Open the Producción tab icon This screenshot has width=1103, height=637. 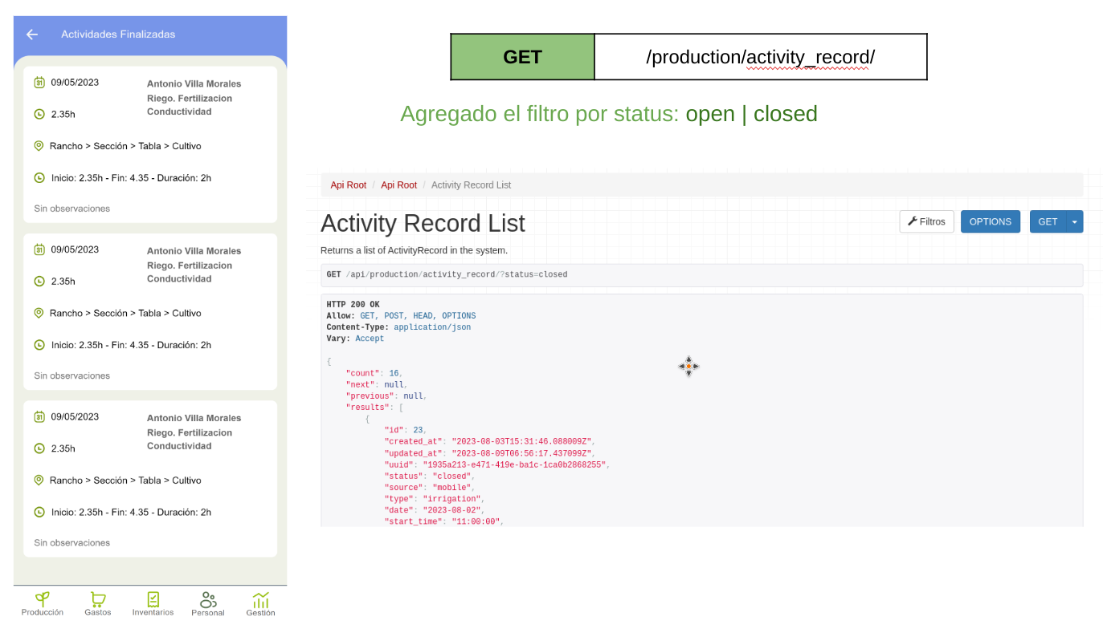coord(43,598)
